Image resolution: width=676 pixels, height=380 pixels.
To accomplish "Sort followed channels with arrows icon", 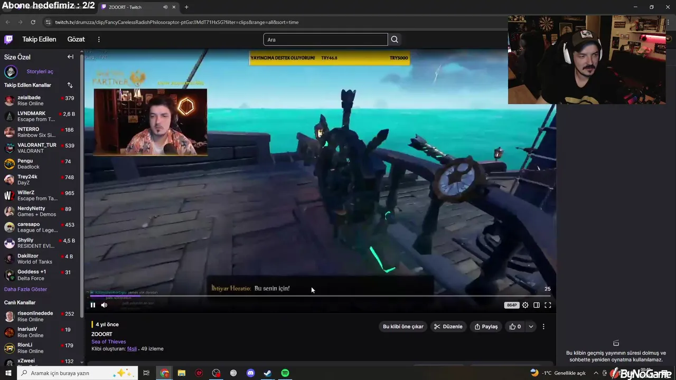I will pyautogui.click(x=70, y=85).
